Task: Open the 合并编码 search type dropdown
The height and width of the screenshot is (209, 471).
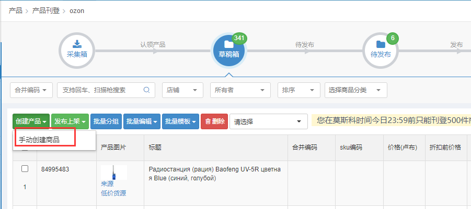Action: tap(31, 90)
